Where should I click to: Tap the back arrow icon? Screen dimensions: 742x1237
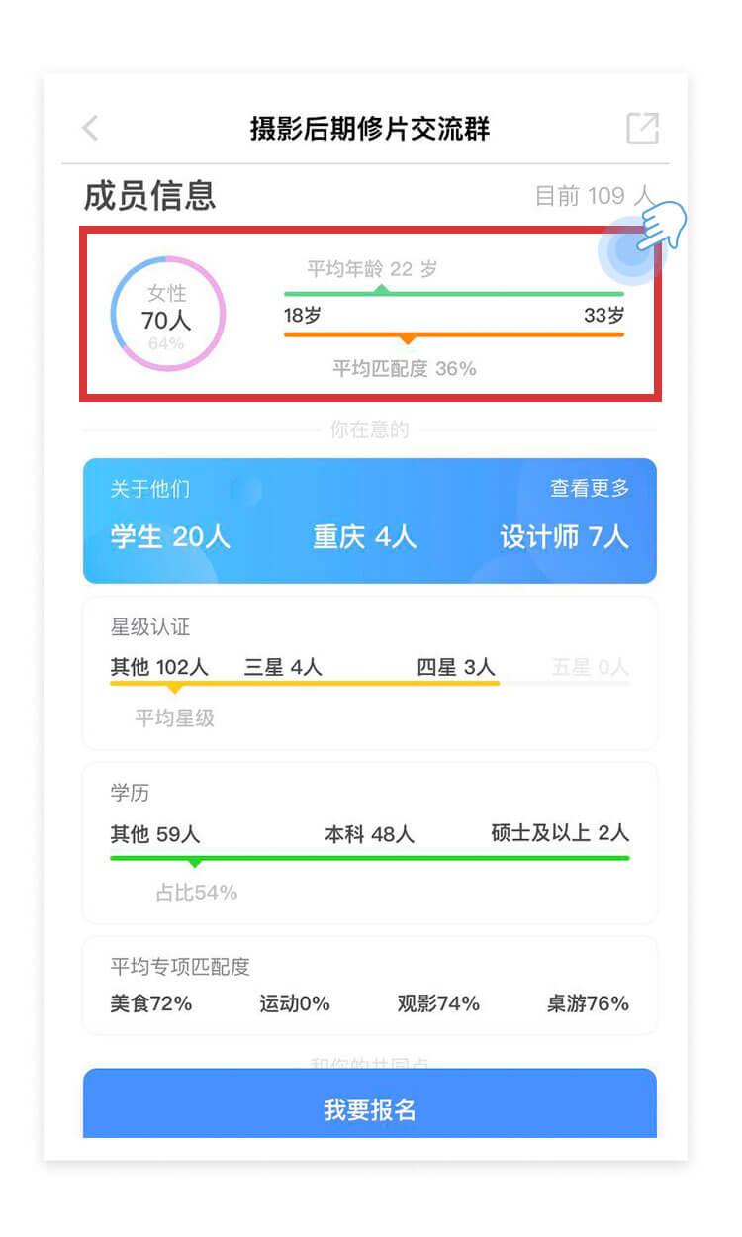pos(90,128)
